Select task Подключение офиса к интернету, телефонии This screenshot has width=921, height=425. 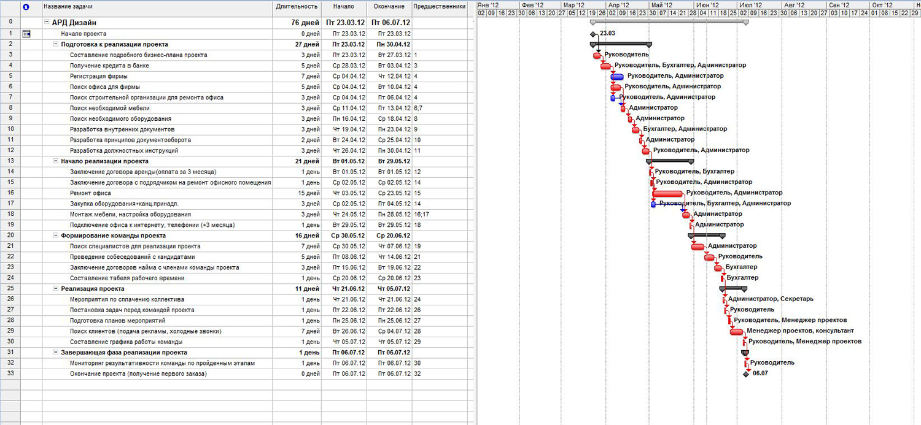pos(152,225)
